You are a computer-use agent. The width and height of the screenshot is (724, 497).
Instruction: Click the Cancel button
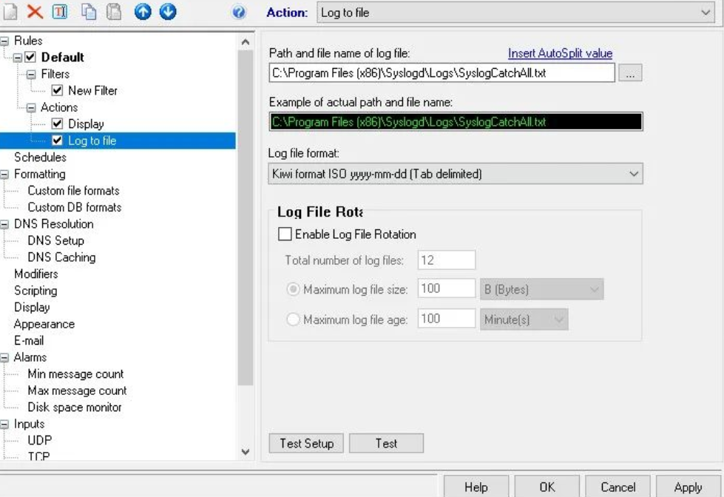tap(618, 487)
